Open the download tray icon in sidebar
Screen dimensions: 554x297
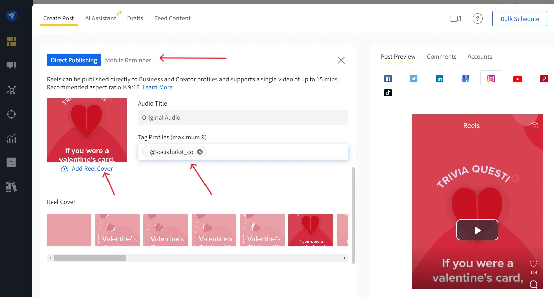[11, 162]
